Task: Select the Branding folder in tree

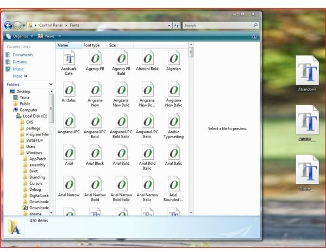Action: 37,177
